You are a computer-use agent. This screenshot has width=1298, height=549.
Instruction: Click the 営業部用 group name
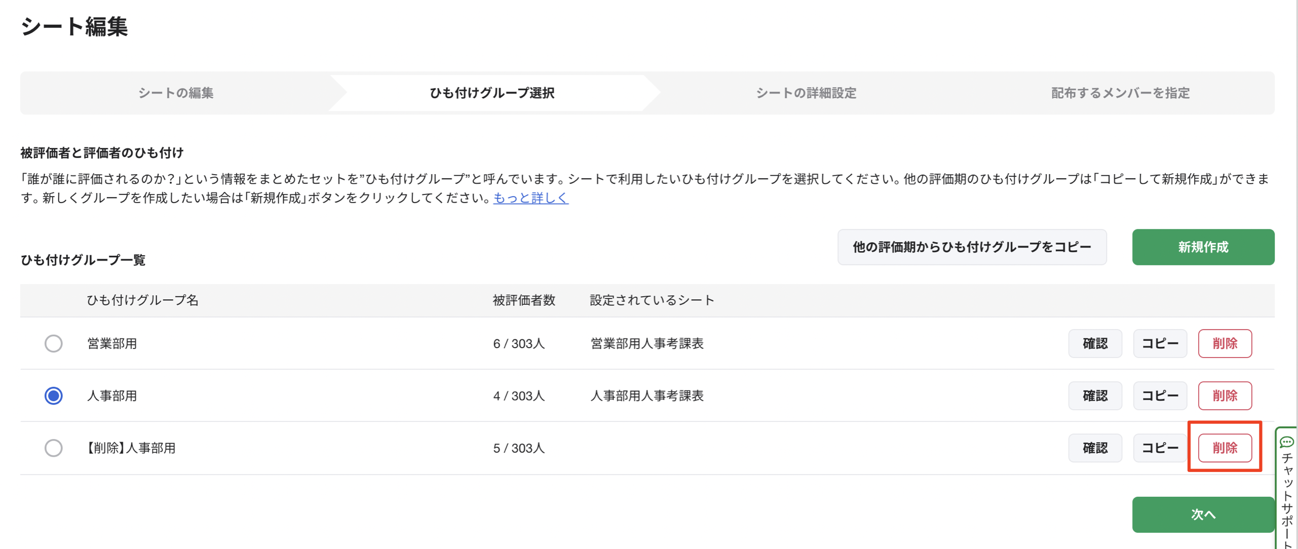tap(112, 343)
